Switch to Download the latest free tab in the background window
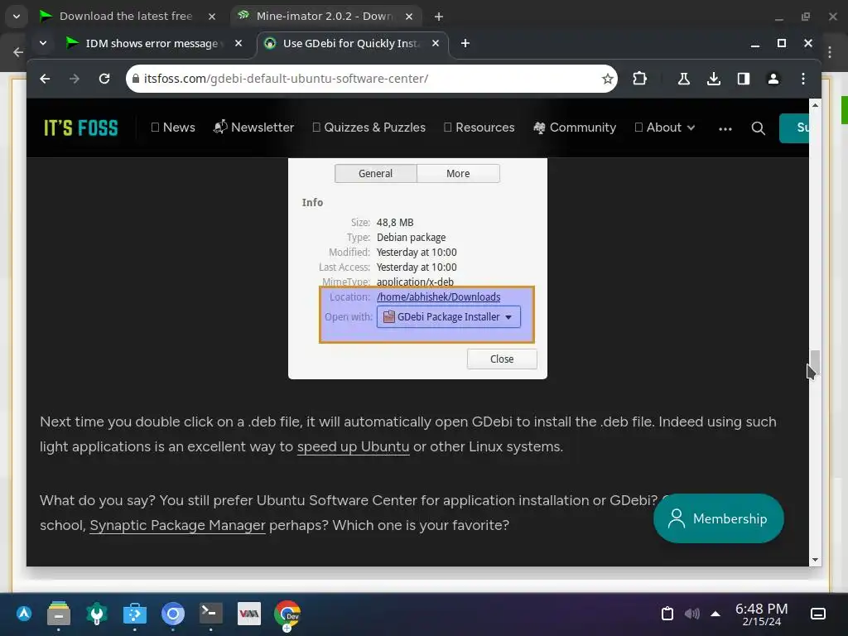 coord(127,17)
